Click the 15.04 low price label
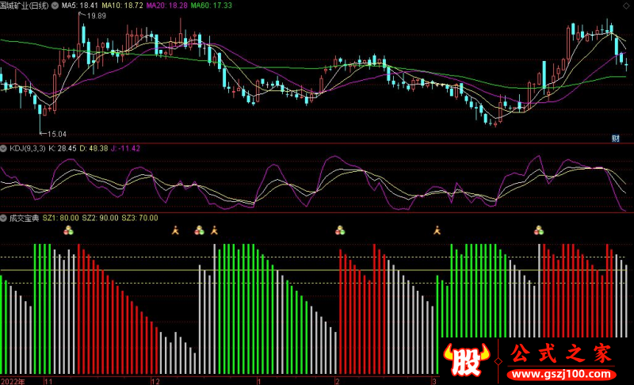Image resolution: width=634 pixels, height=385 pixels. (x=56, y=134)
